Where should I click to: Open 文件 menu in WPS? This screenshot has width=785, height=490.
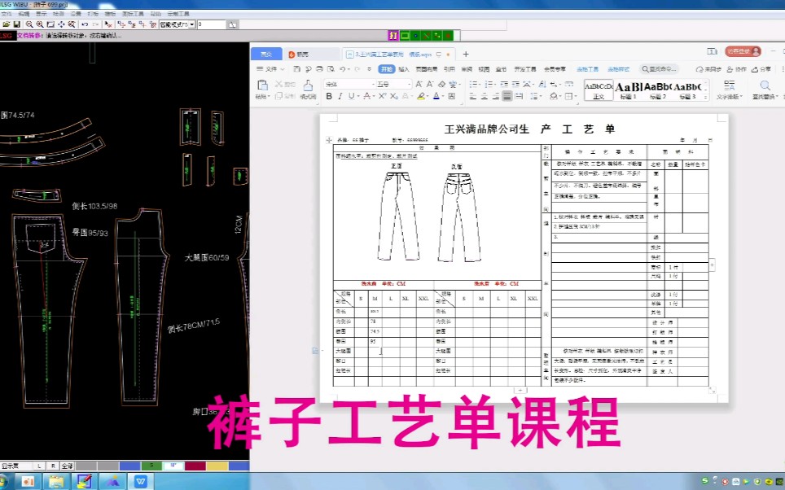click(270, 69)
